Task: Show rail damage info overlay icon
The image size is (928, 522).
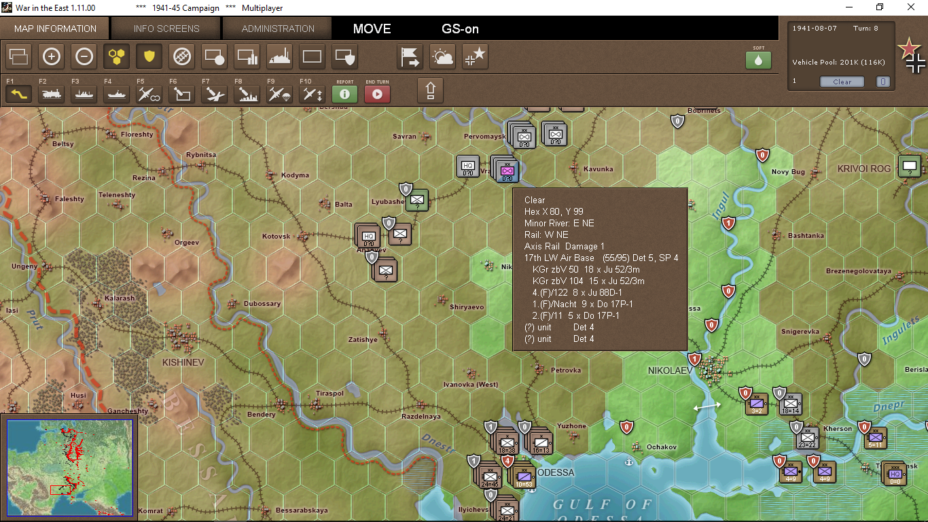Action: pyautogui.click(x=182, y=56)
